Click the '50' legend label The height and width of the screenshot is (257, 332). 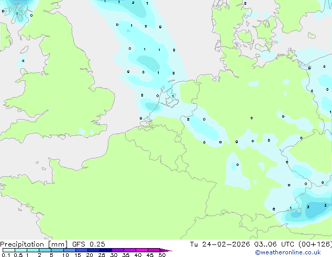pyautogui.click(x=162, y=255)
